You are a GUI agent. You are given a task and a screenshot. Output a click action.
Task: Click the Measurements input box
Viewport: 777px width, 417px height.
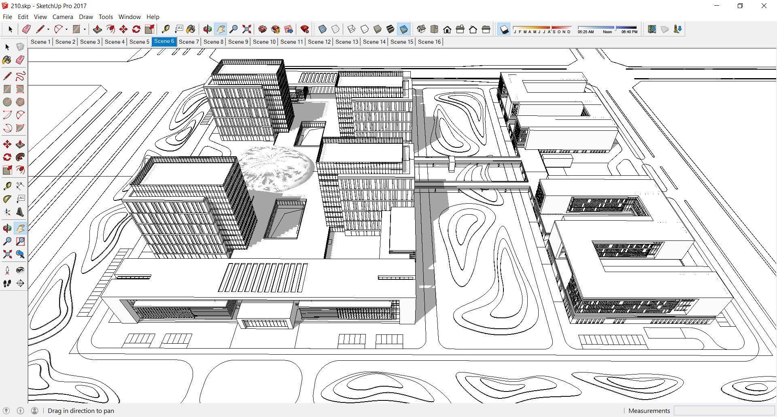click(x=724, y=411)
